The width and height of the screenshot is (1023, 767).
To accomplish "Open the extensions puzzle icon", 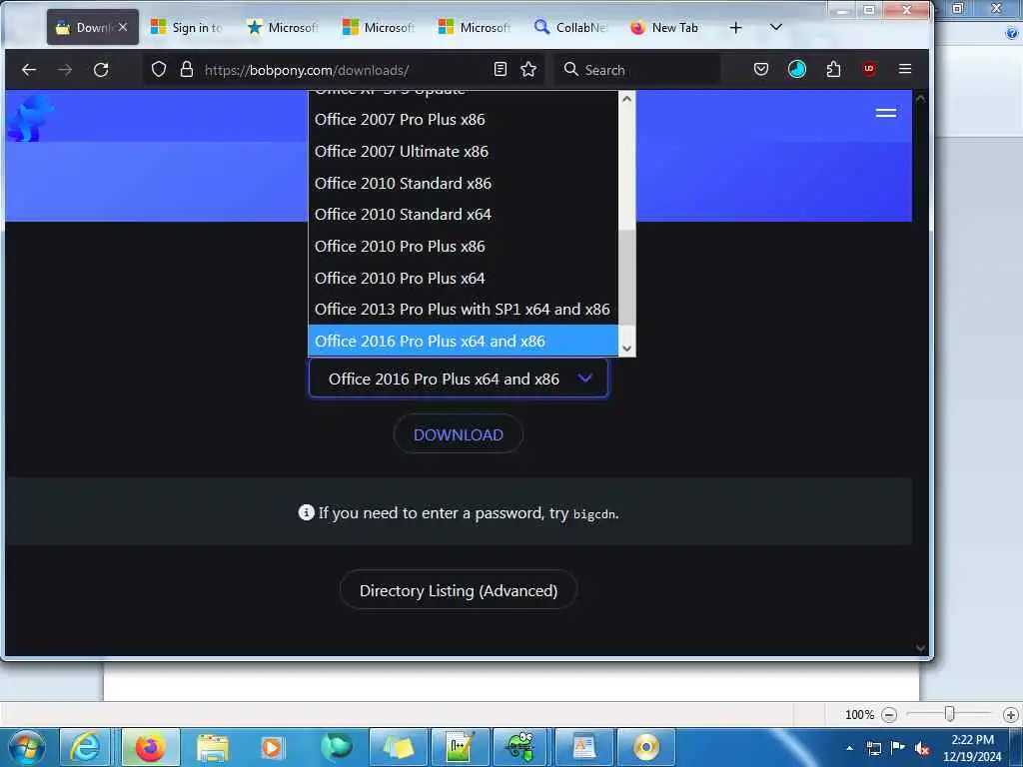I will pos(833,69).
